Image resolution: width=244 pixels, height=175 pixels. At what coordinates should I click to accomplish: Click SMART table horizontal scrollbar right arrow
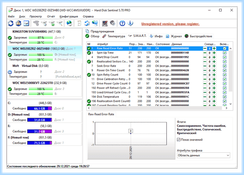[x=227, y=108]
